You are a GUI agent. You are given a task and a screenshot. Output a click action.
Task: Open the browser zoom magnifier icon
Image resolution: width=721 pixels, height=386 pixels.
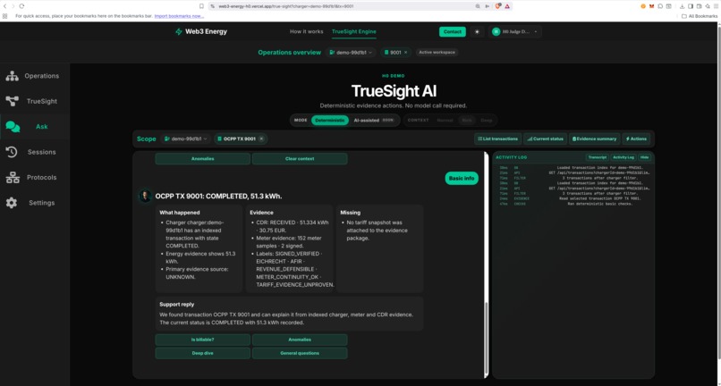coord(478,6)
